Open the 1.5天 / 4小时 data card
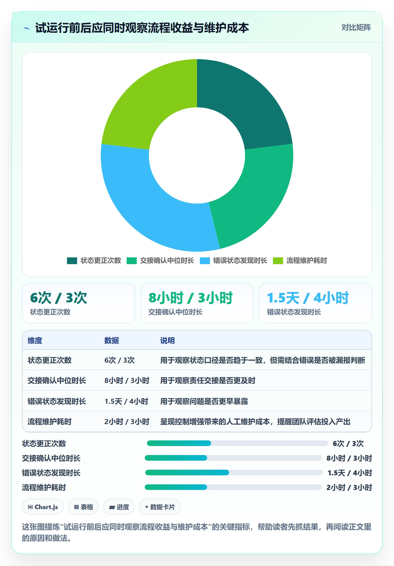394x566 pixels. pyautogui.click(x=315, y=303)
